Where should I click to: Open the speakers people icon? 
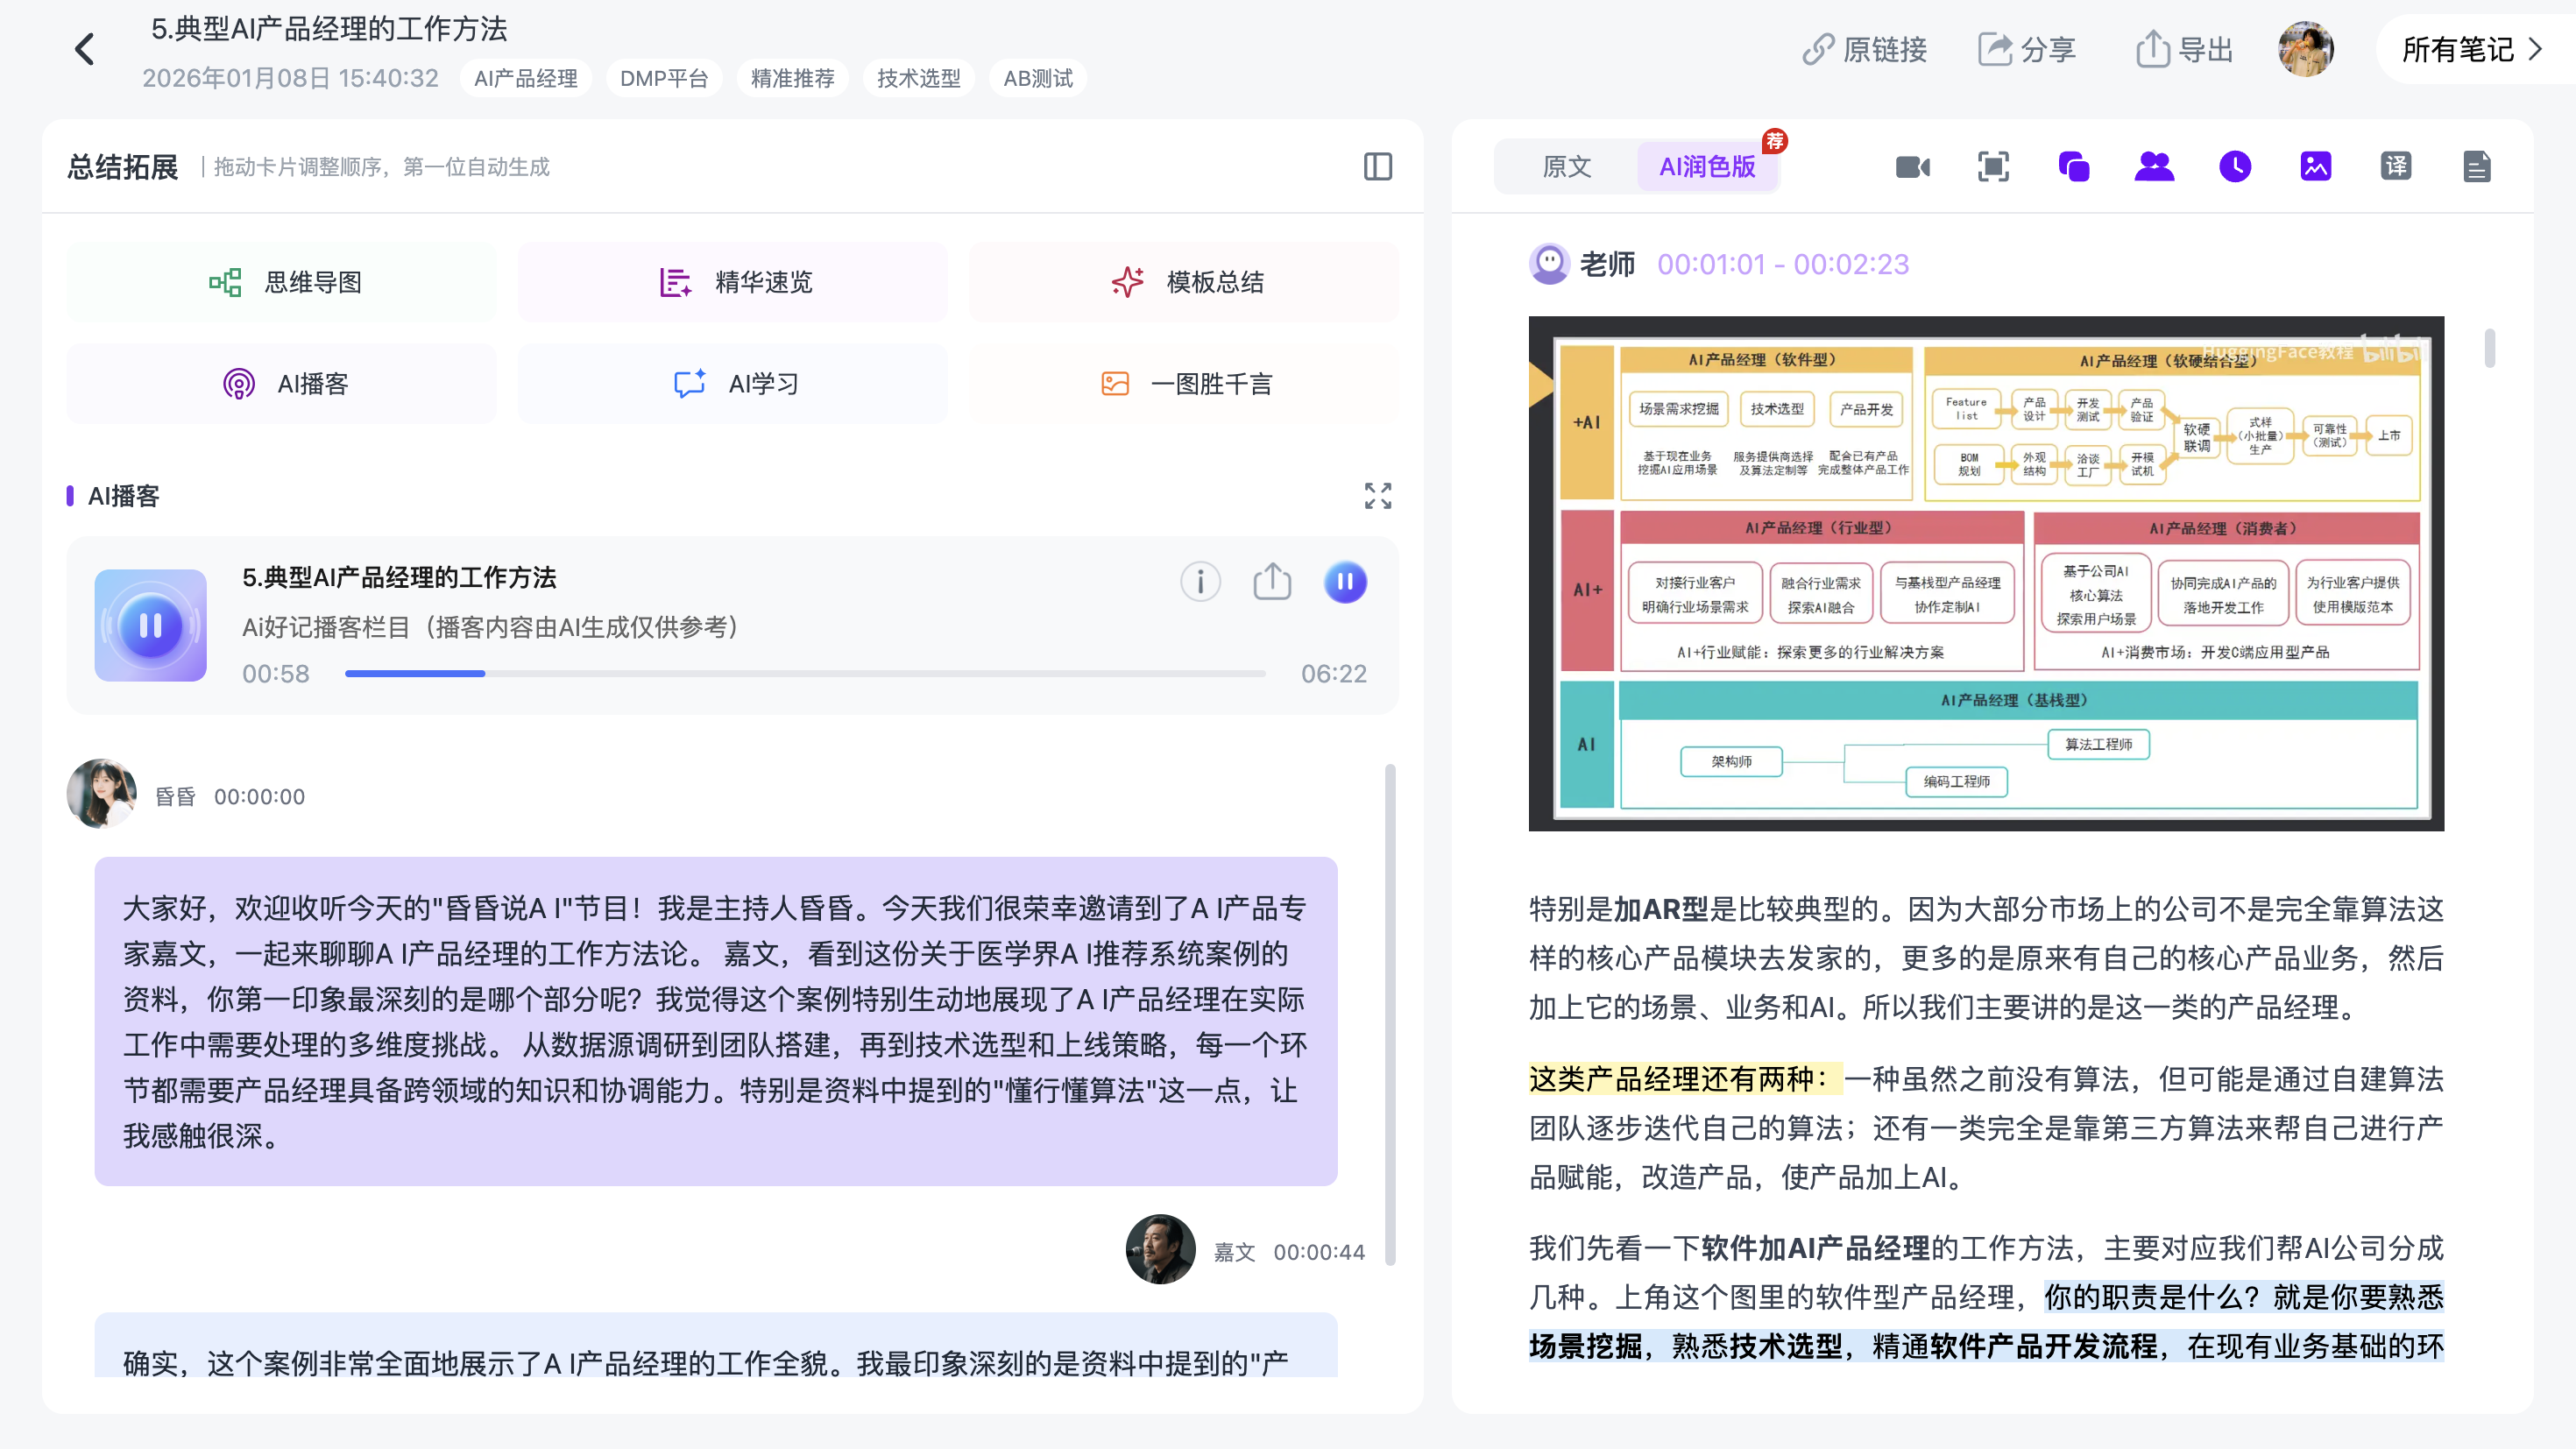2154,166
